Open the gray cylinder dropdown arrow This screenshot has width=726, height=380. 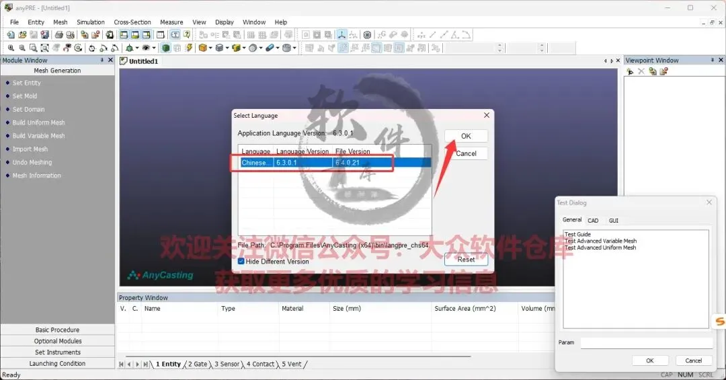294,48
